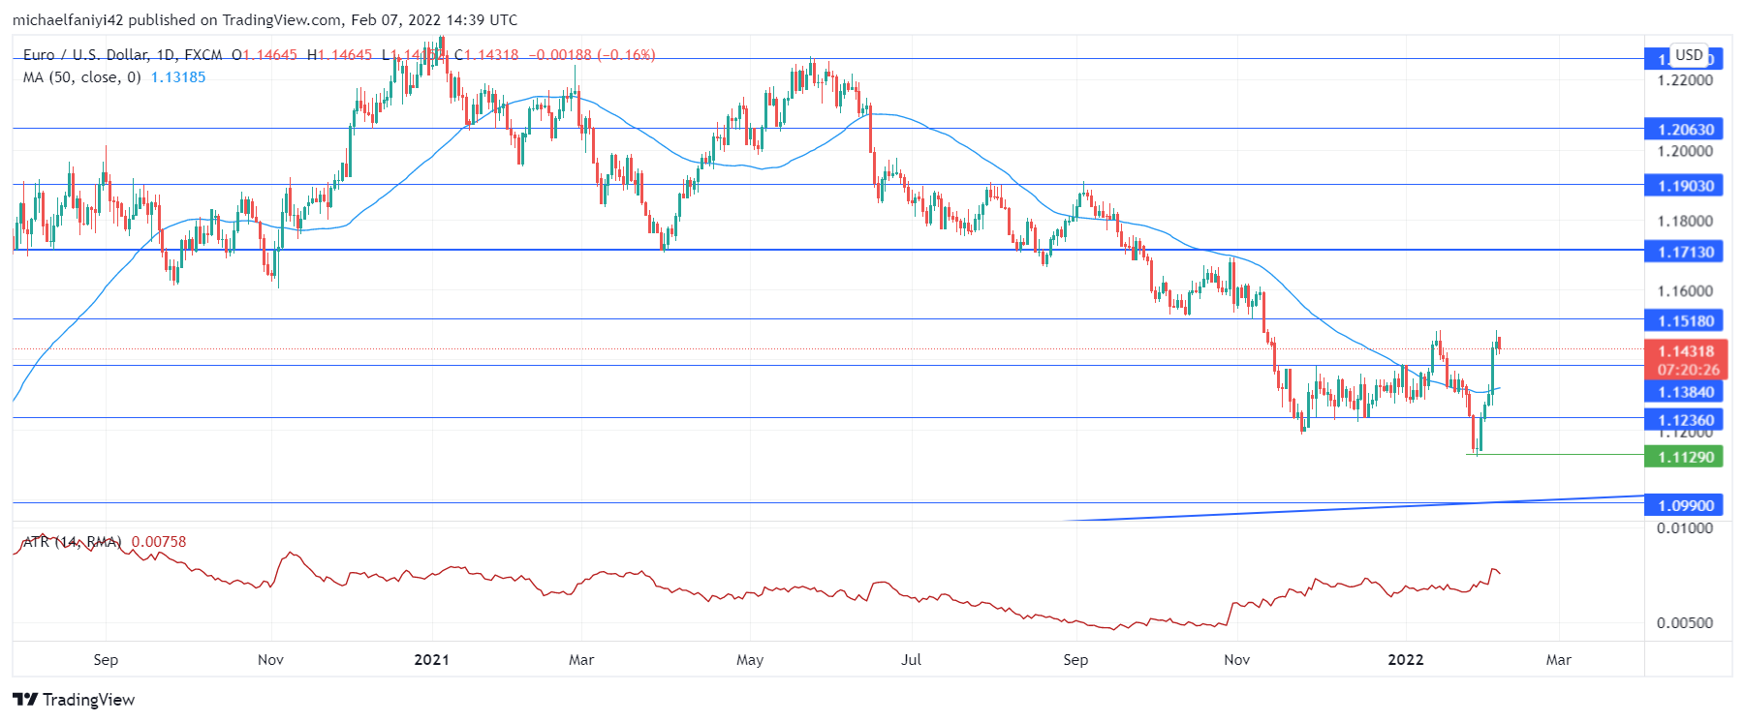Click the 1.13840 price level label
Viewport: 1745px width, 722px height.
pyautogui.click(x=1684, y=392)
